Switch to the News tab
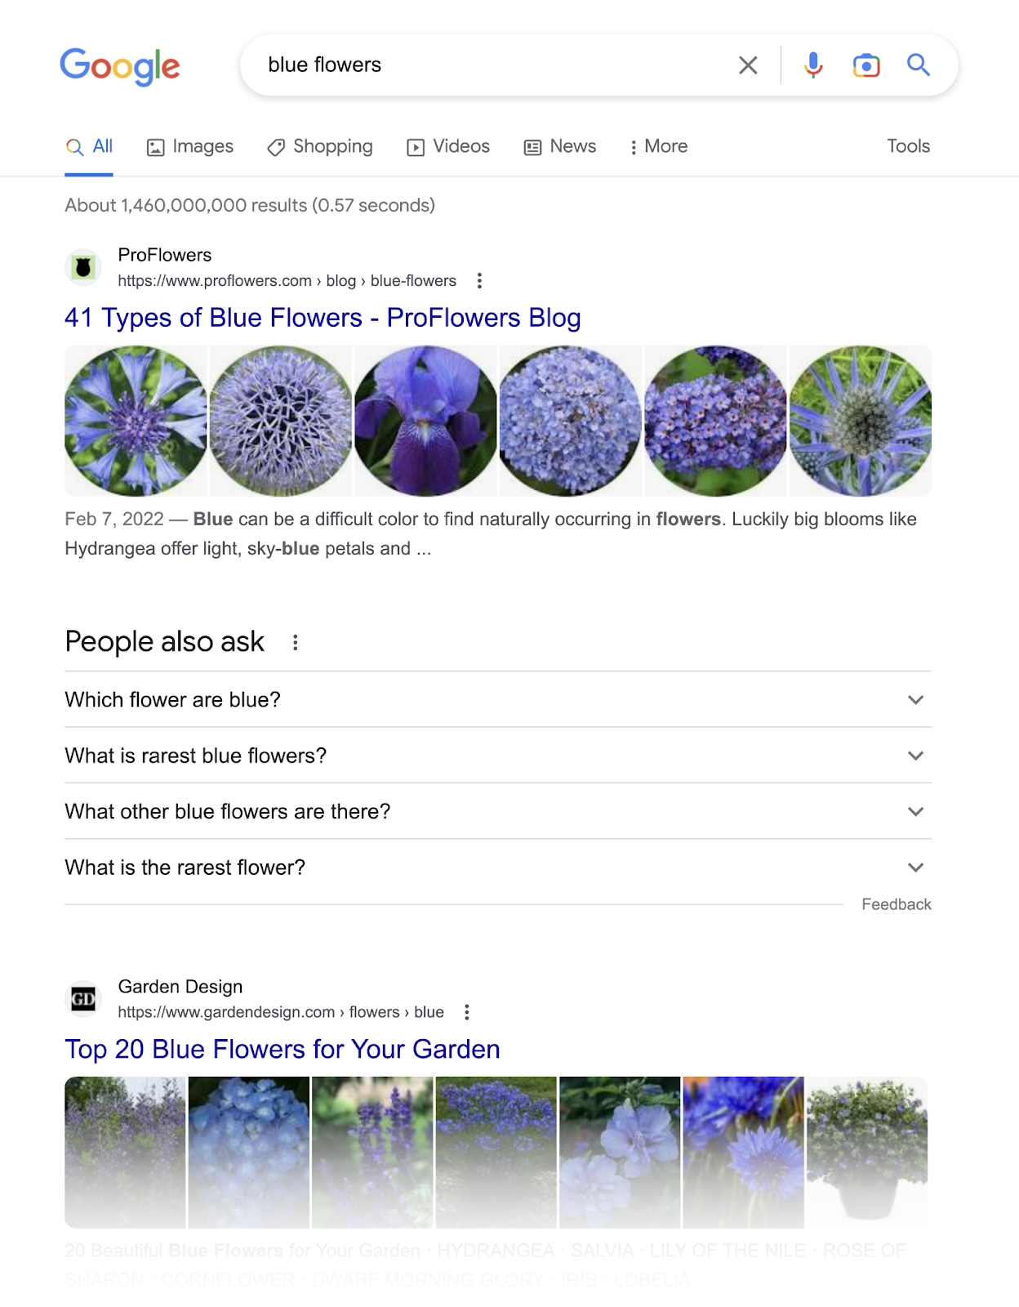 click(561, 146)
